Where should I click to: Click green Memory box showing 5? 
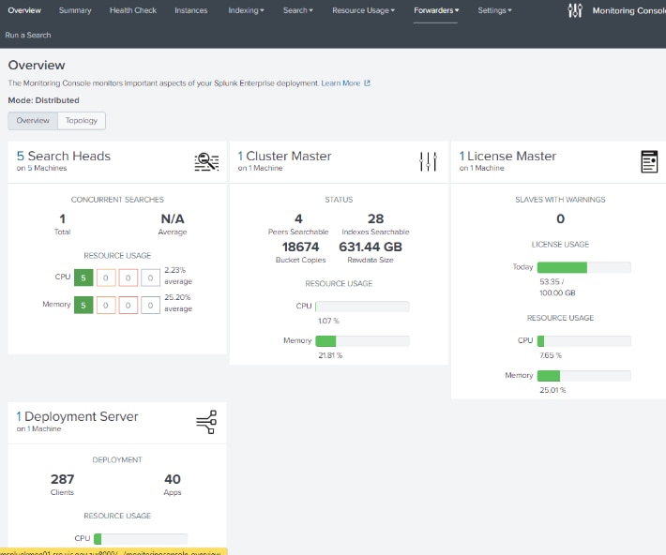pos(83,306)
